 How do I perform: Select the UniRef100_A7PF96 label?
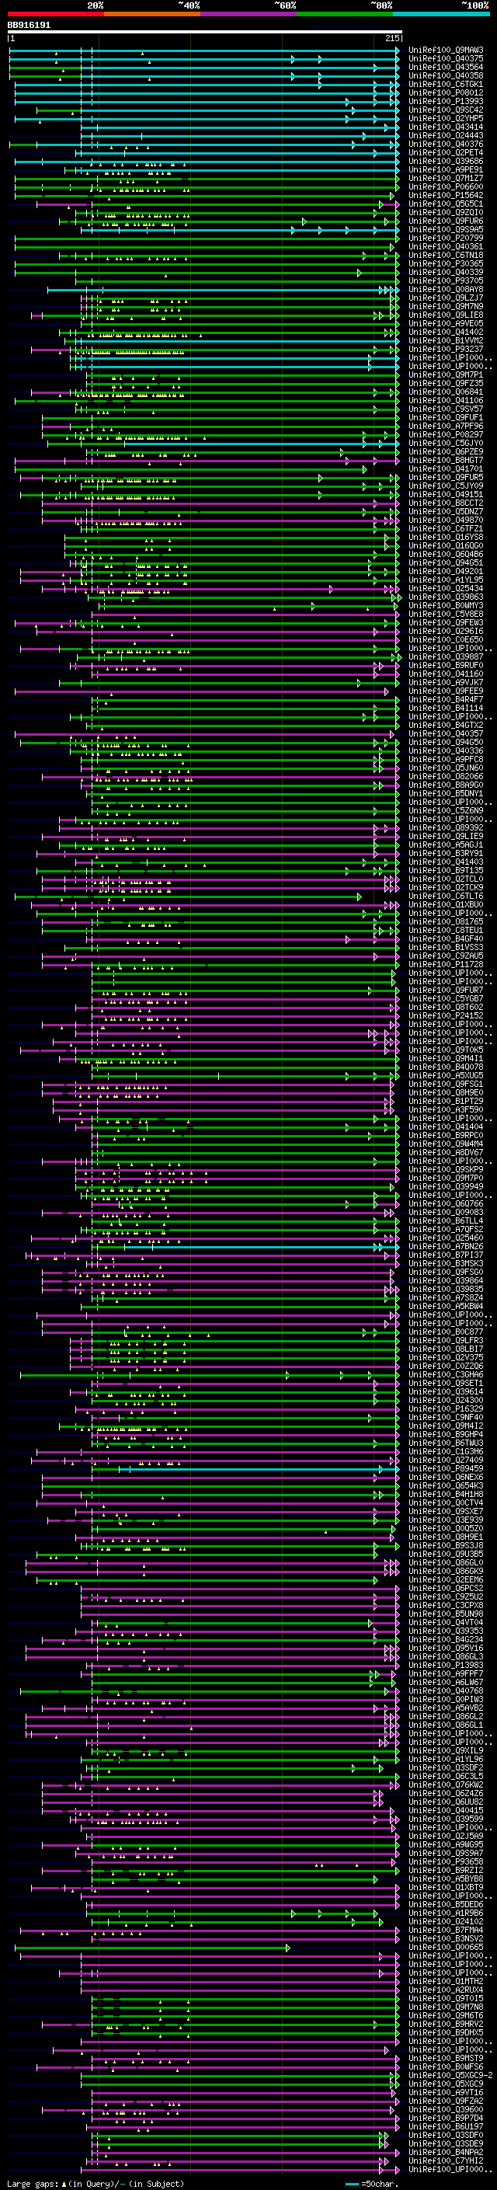point(446,426)
